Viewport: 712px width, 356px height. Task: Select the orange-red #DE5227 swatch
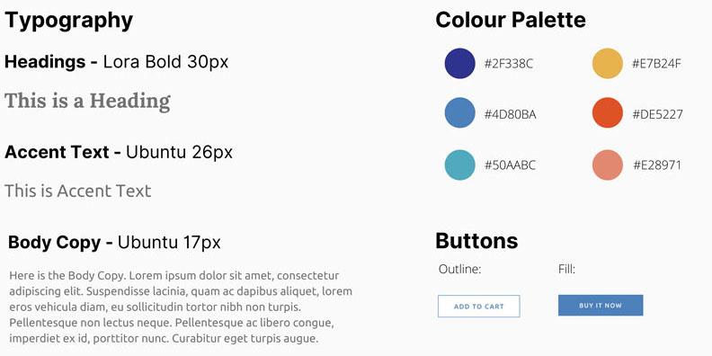pyautogui.click(x=607, y=112)
